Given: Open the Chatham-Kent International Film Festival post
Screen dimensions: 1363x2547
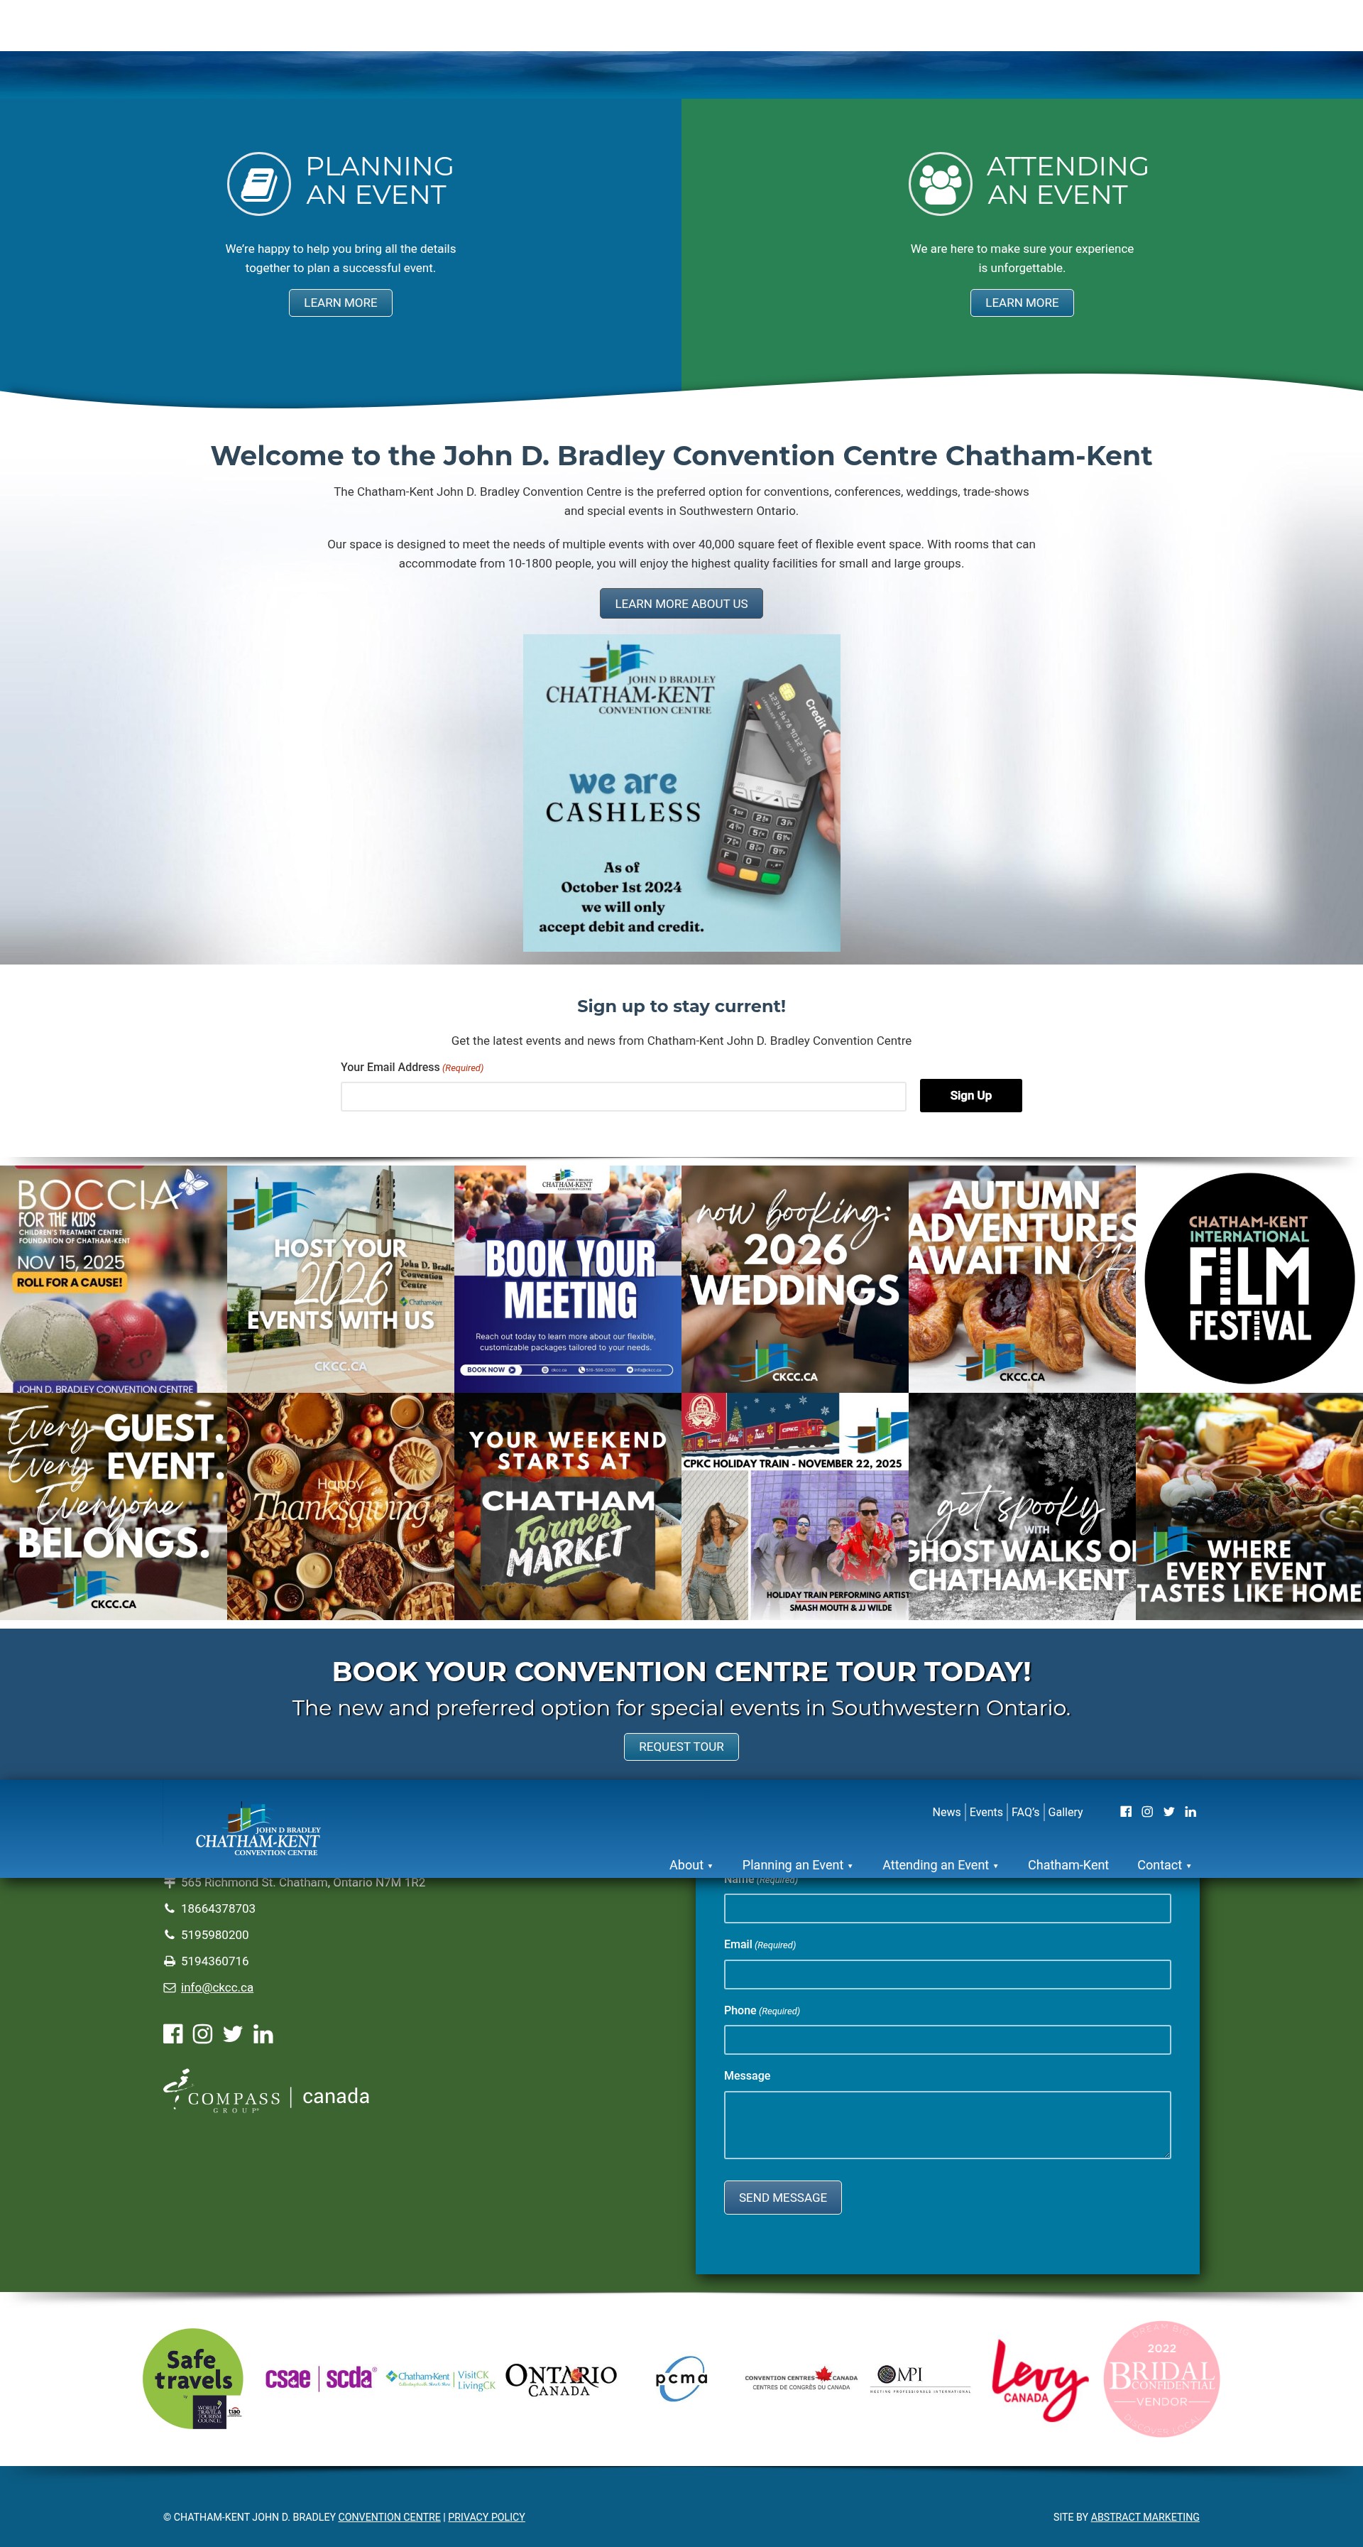Looking at the screenshot, I should coord(1249,1278).
